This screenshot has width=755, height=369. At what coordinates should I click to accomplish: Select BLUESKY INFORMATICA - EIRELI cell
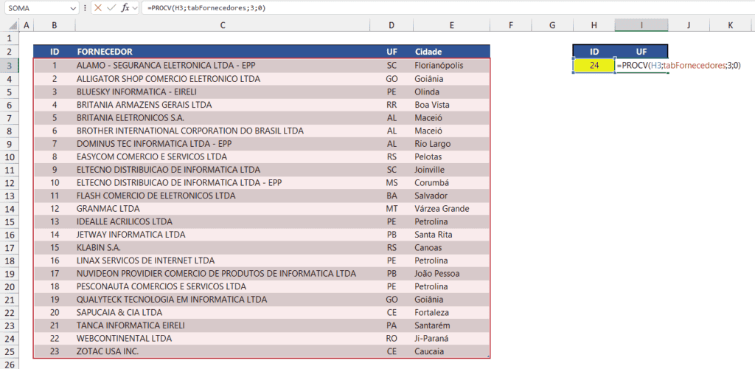(223, 92)
